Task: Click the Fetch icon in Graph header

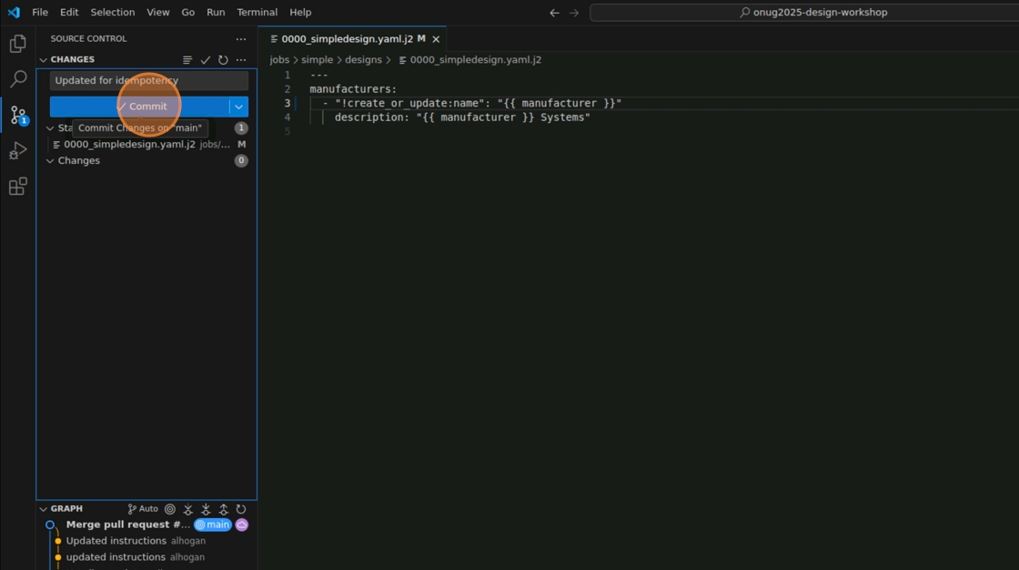Action: point(188,509)
